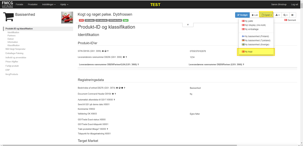Image resolution: width=303 pixels, height=146 pixels.
Task: Toggle the red GS1 tag
Action: (x=81, y=21)
